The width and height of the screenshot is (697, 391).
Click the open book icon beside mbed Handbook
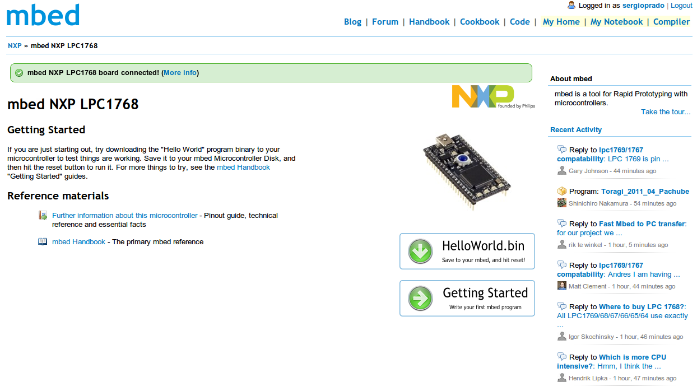43,241
